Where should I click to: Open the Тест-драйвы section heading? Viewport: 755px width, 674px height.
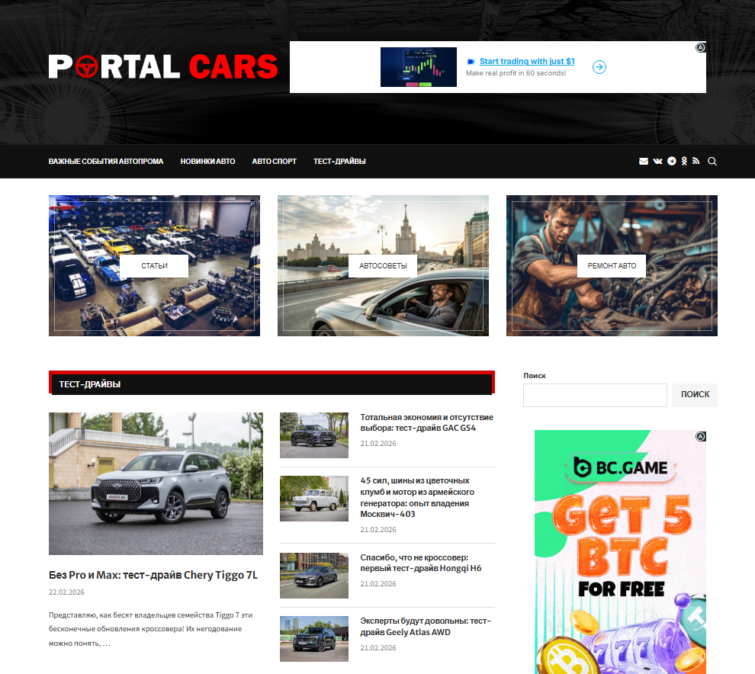click(x=89, y=384)
